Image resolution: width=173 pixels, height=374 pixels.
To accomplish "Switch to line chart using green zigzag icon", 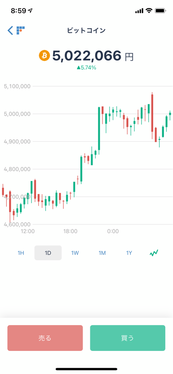I will (154, 253).
